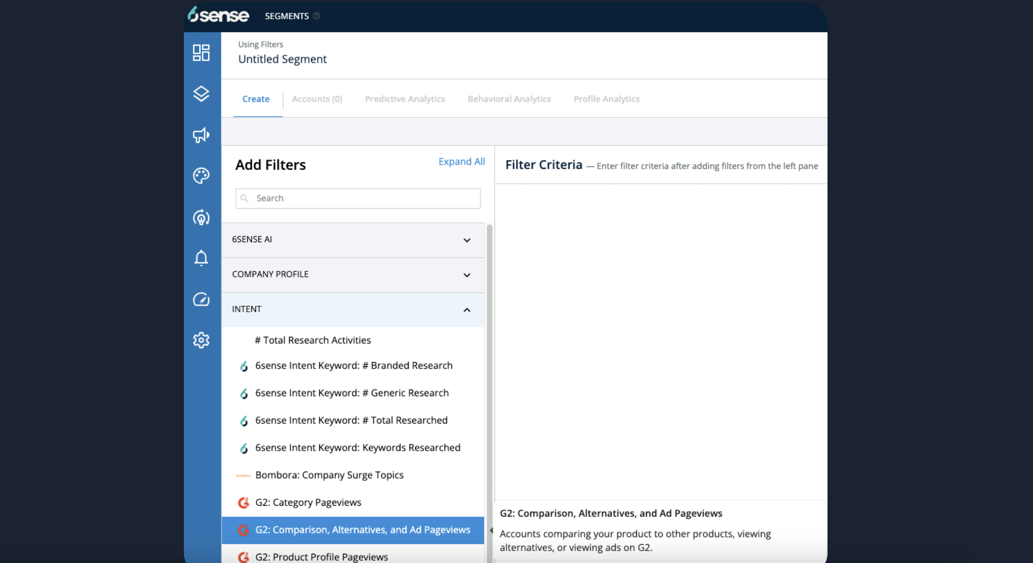
Task: Click the layers segments sidebar icon
Action: pyautogui.click(x=201, y=94)
